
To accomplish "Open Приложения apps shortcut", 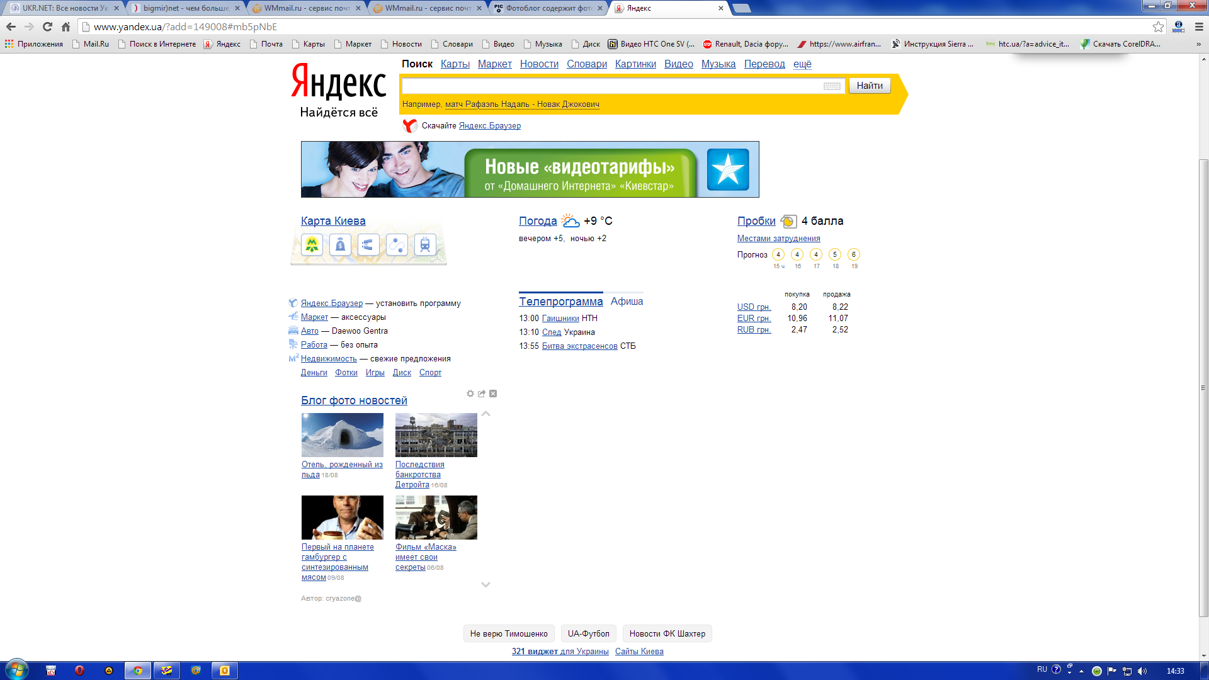I will coord(34,44).
